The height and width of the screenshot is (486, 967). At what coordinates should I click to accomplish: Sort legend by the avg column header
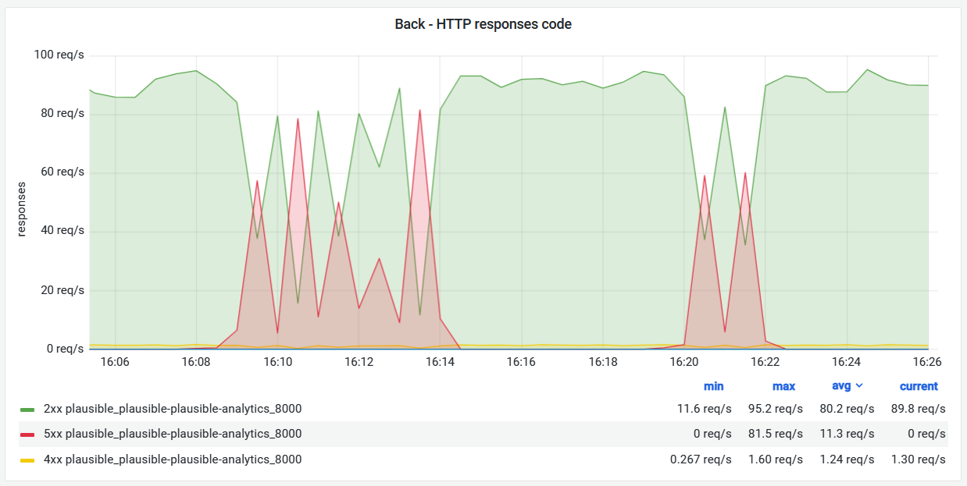pyautogui.click(x=841, y=386)
